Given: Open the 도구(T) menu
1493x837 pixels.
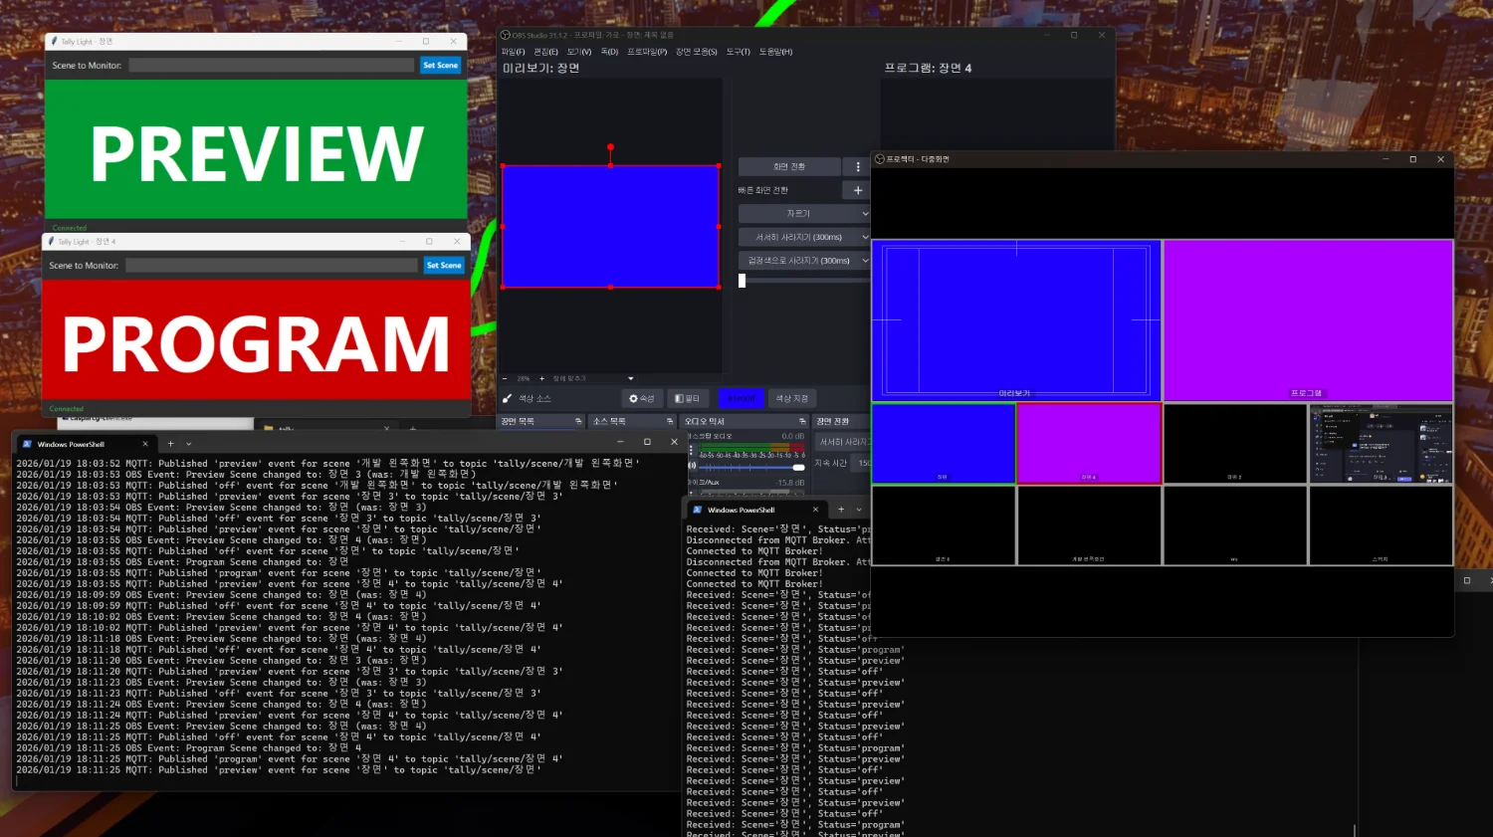Looking at the screenshot, I should pos(738,52).
